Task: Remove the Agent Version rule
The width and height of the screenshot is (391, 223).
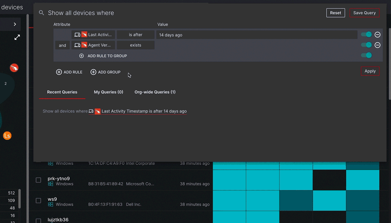Action: (x=377, y=45)
